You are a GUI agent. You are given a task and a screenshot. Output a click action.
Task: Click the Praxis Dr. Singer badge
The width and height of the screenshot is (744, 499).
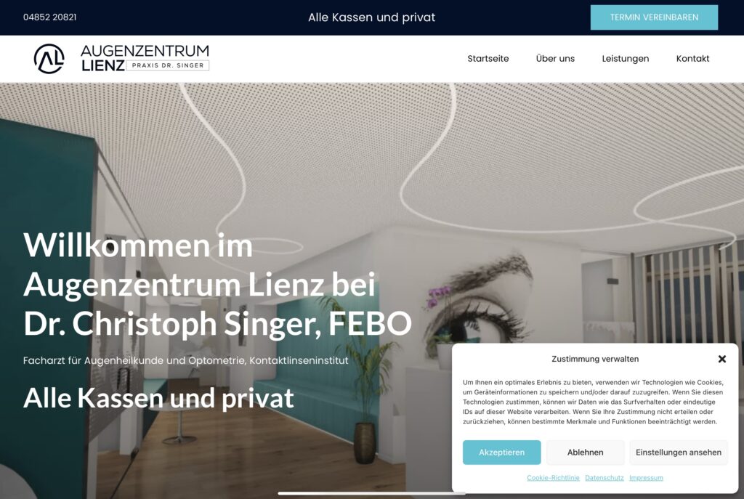click(168, 65)
